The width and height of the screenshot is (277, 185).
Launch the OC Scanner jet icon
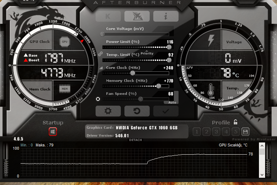(137, 16)
